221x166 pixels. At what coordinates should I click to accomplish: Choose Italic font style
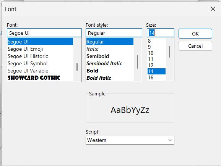[110, 49]
